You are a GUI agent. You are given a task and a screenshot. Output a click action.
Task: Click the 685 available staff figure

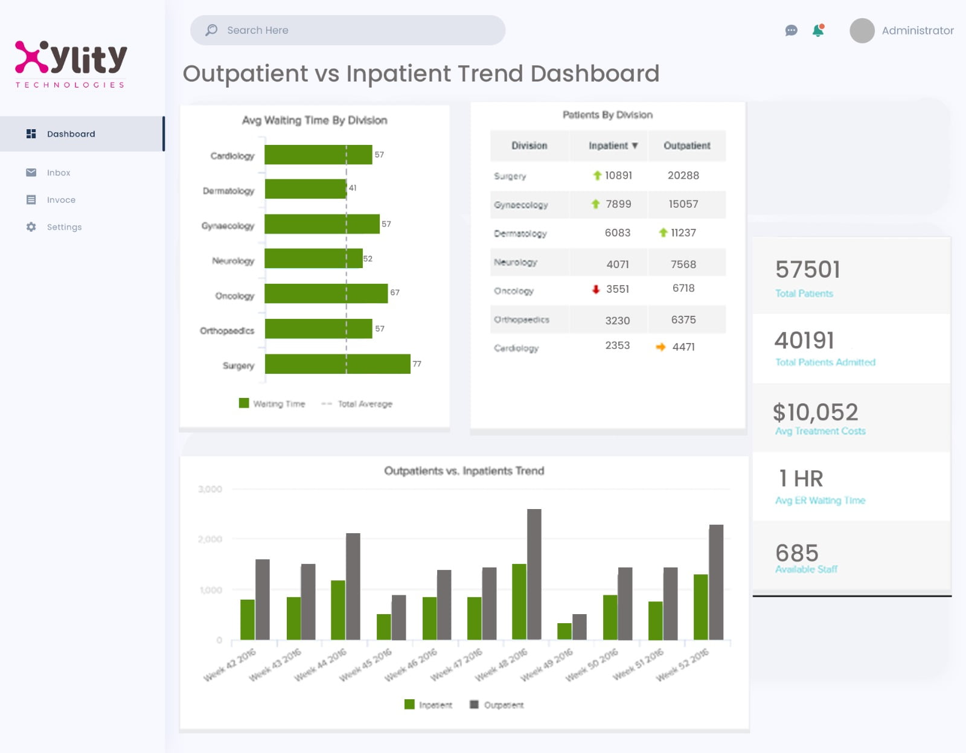797,553
